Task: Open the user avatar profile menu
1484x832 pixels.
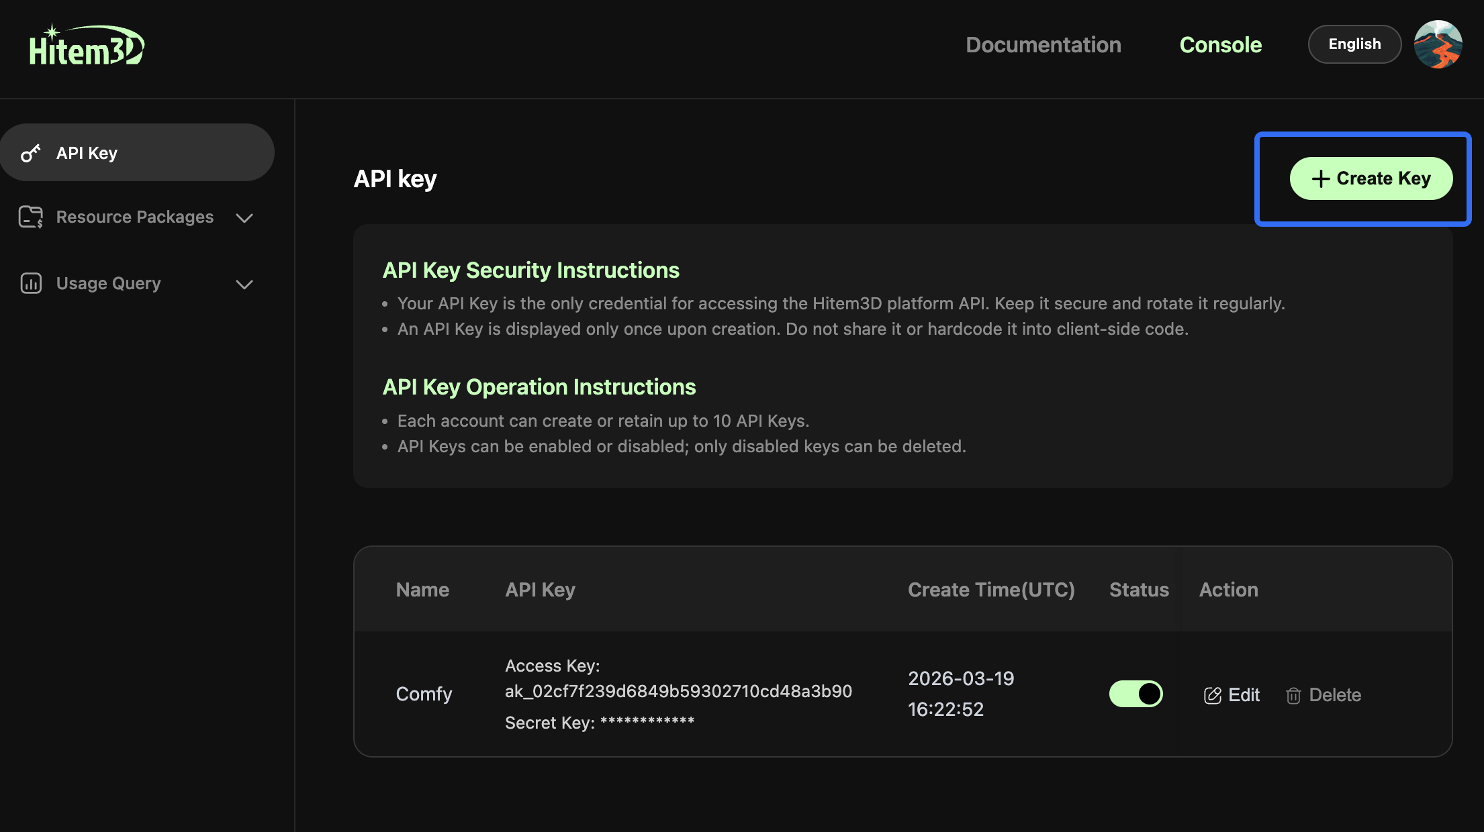Action: coord(1438,44)
